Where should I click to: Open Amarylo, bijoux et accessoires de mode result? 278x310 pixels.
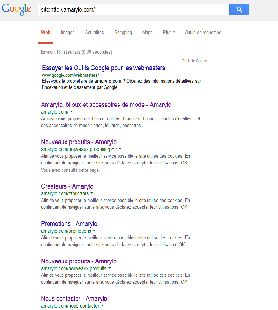106,105
